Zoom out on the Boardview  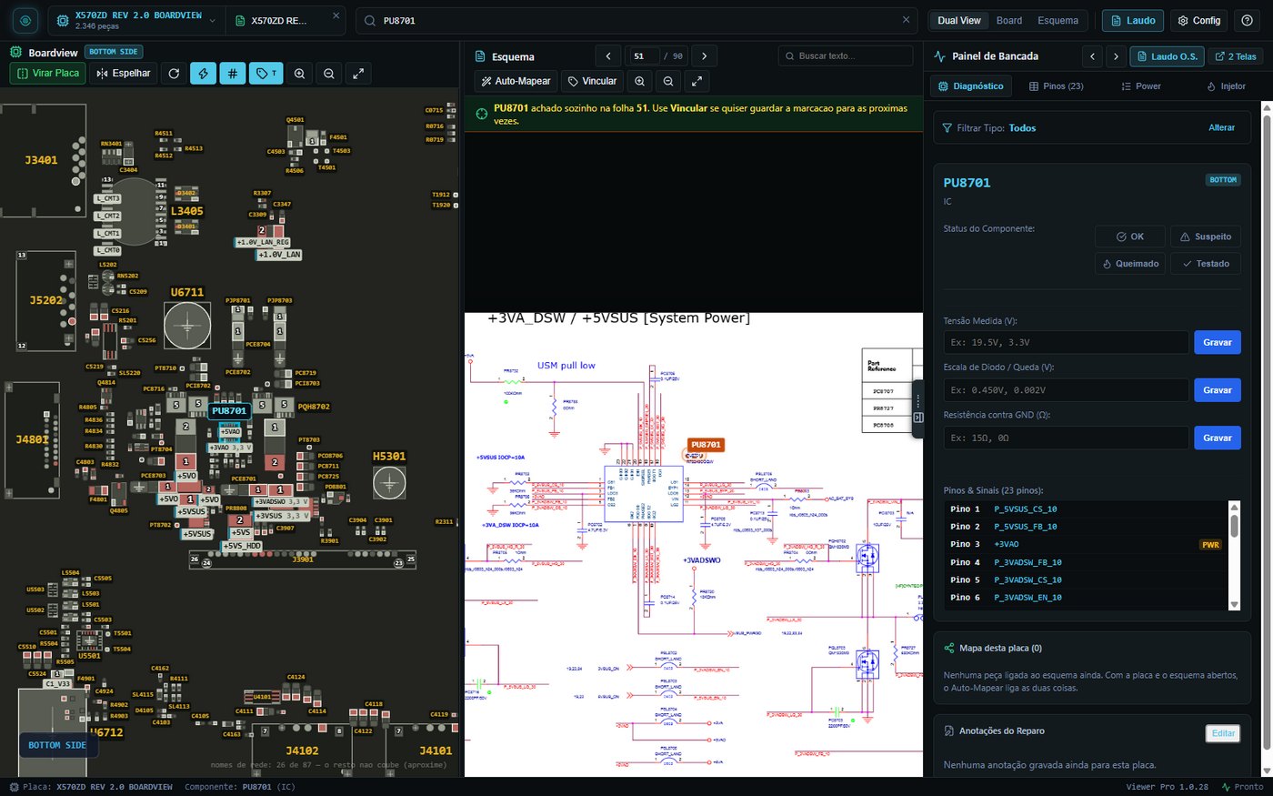pos(329,74)
